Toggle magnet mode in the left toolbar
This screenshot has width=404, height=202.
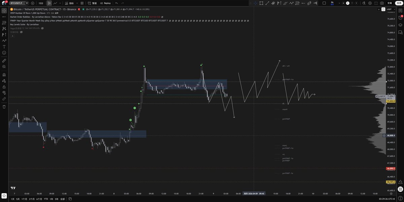(x=4, y=75)
